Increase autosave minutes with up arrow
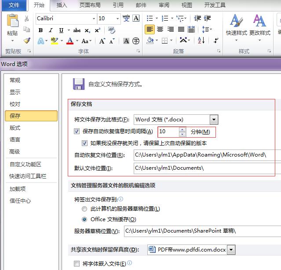The width and height of the screenshot is (281, 270). coord(182,129)
